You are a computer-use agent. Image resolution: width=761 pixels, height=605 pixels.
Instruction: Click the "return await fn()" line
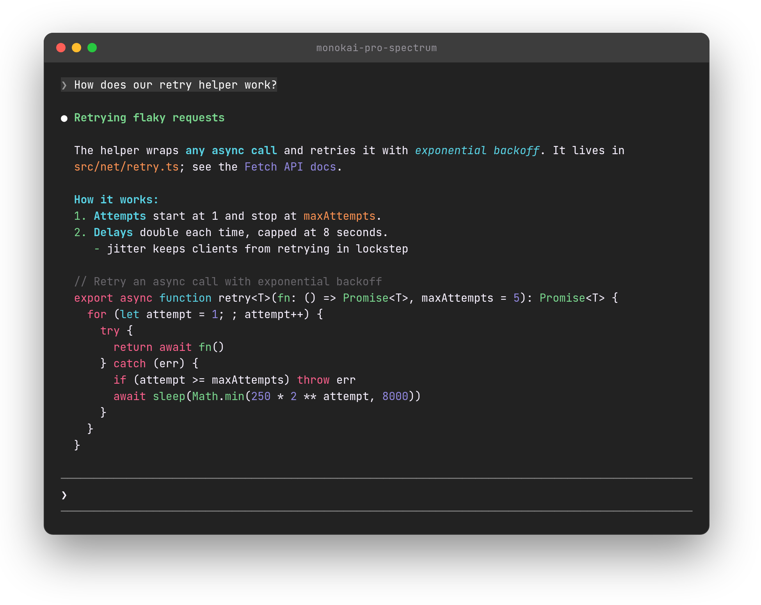coord(169,347)
